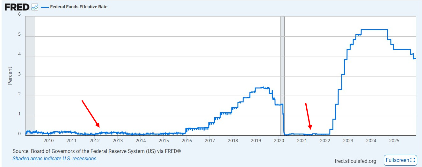This screenshot has height=167, width=422.
Task: Click the red arrow pointing at 2012
Action: tap(91, 114)
